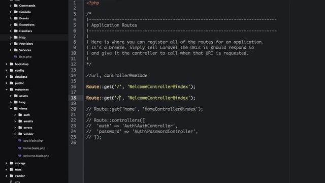Collapse the resources folder chevron

[x=7, y=89]
